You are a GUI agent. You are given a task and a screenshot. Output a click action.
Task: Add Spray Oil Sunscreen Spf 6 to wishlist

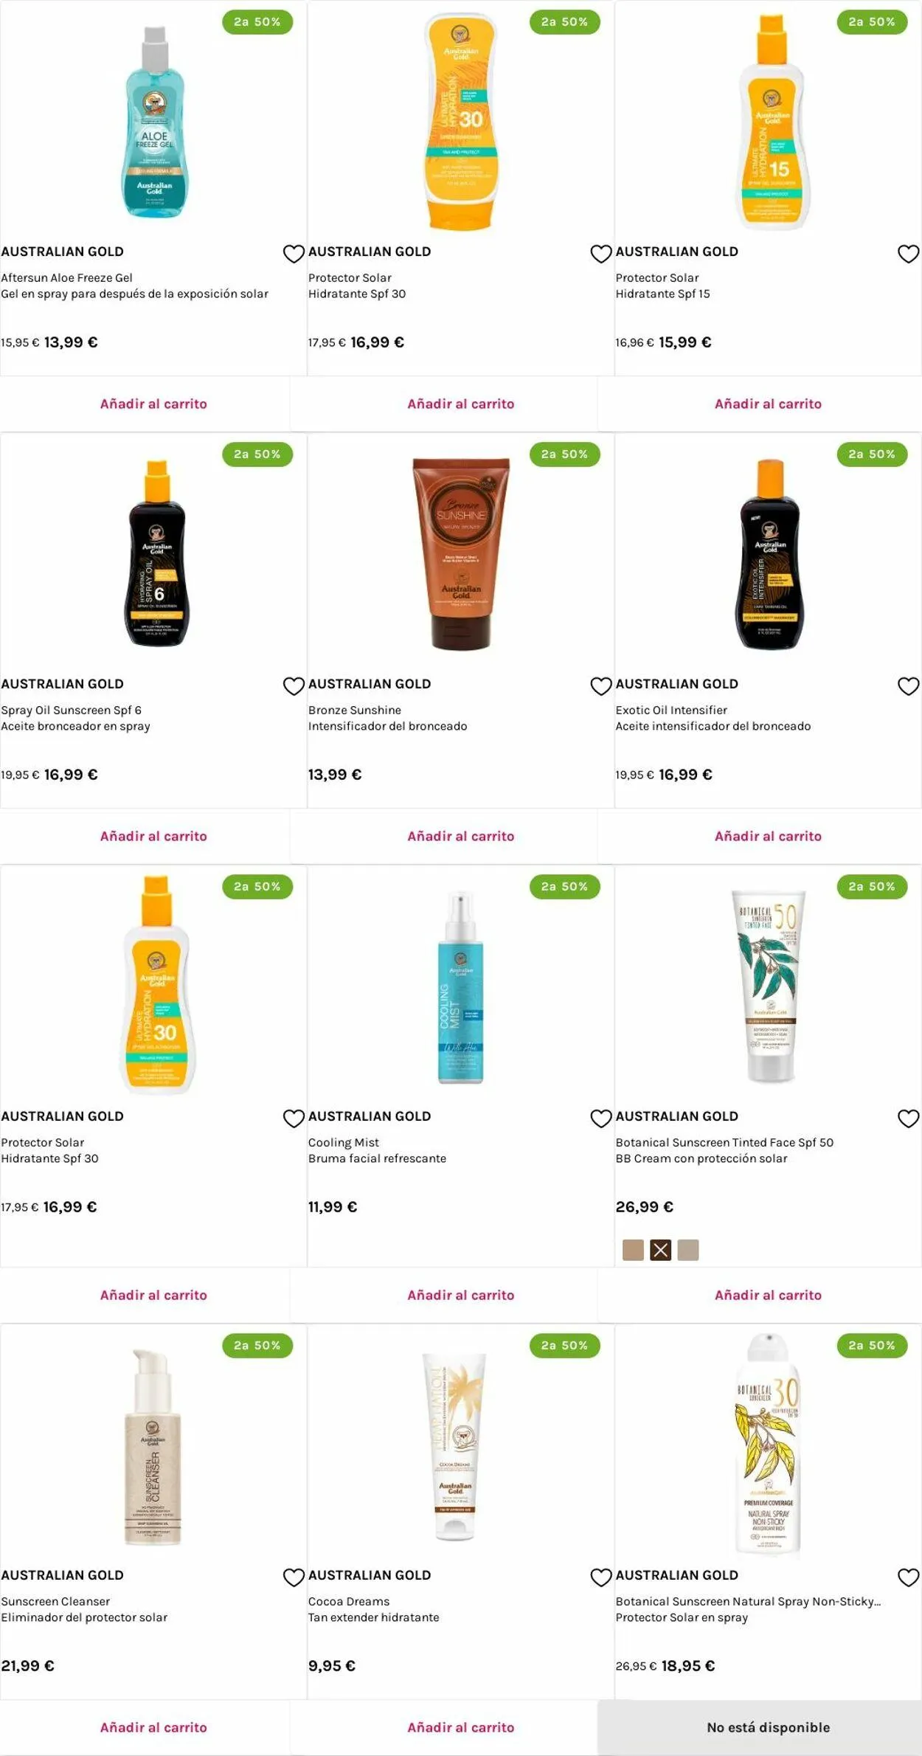pos(294,686)
